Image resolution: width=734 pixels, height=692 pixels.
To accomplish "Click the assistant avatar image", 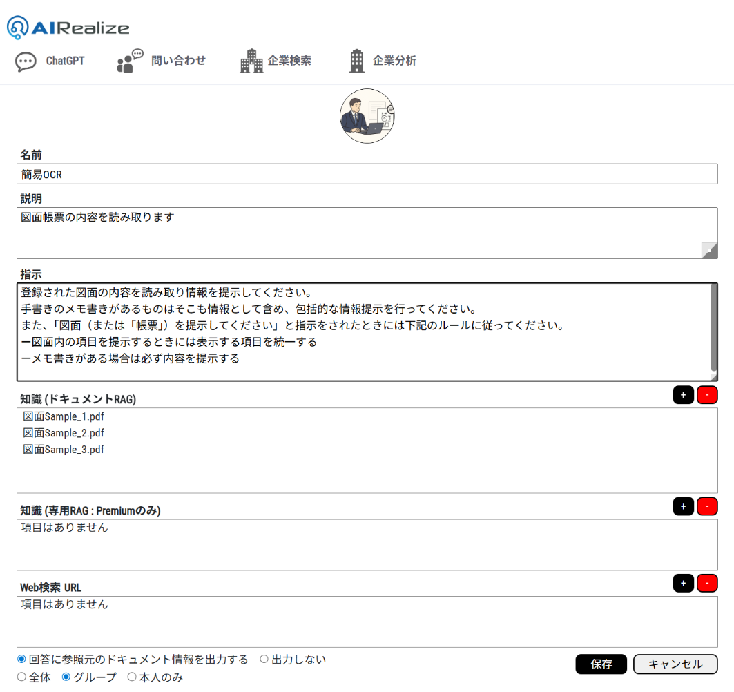I will tap(367, 116).
